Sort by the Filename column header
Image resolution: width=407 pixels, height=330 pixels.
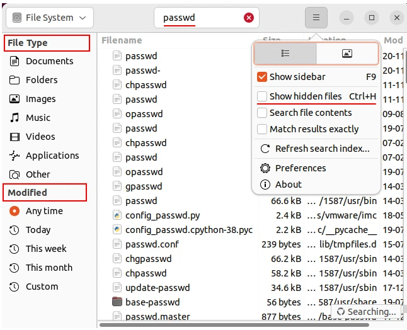point(122,40)
